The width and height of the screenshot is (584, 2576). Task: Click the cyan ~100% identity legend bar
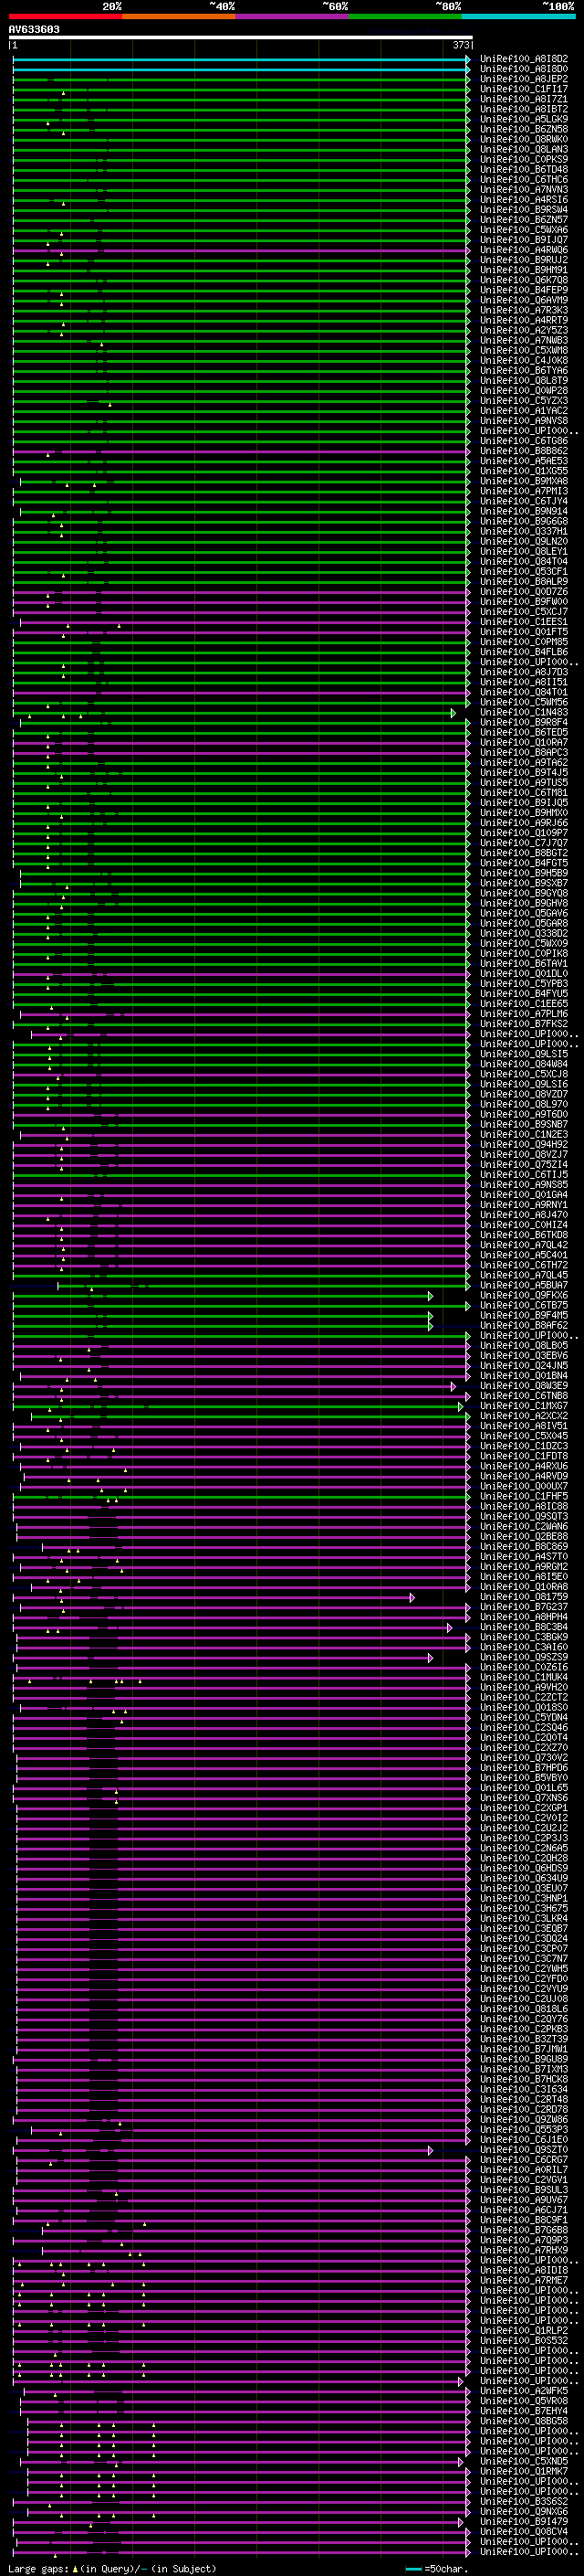pos(518,16)
